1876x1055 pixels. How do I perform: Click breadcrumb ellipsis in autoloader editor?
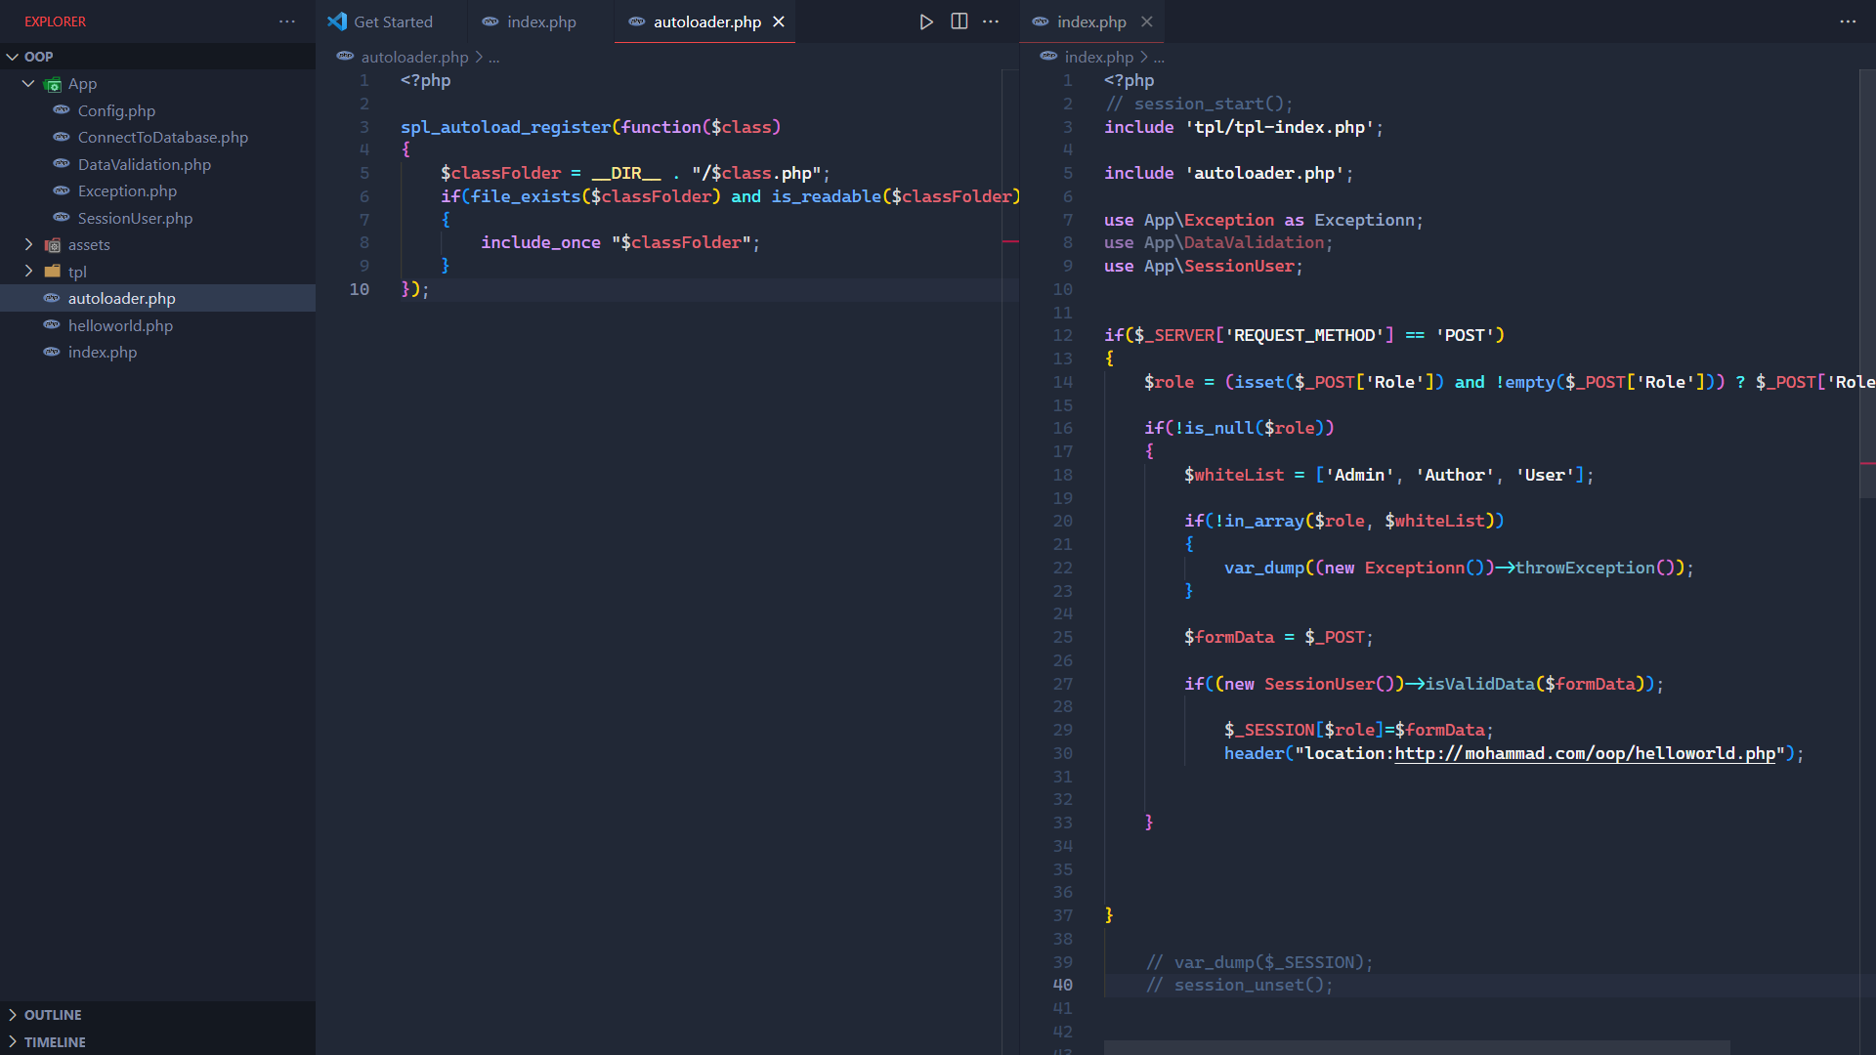[x=494, y=57]
